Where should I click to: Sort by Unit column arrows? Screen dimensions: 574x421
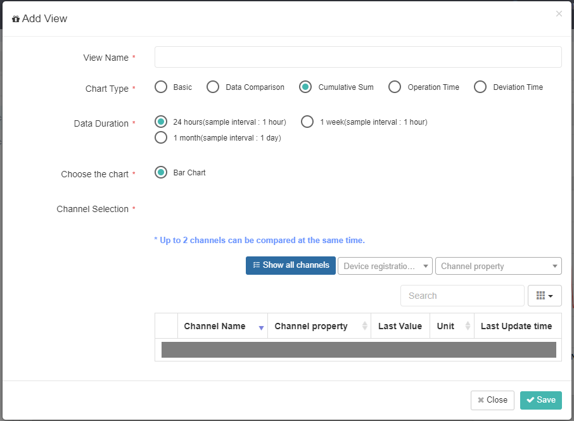[x=468, y=325]
